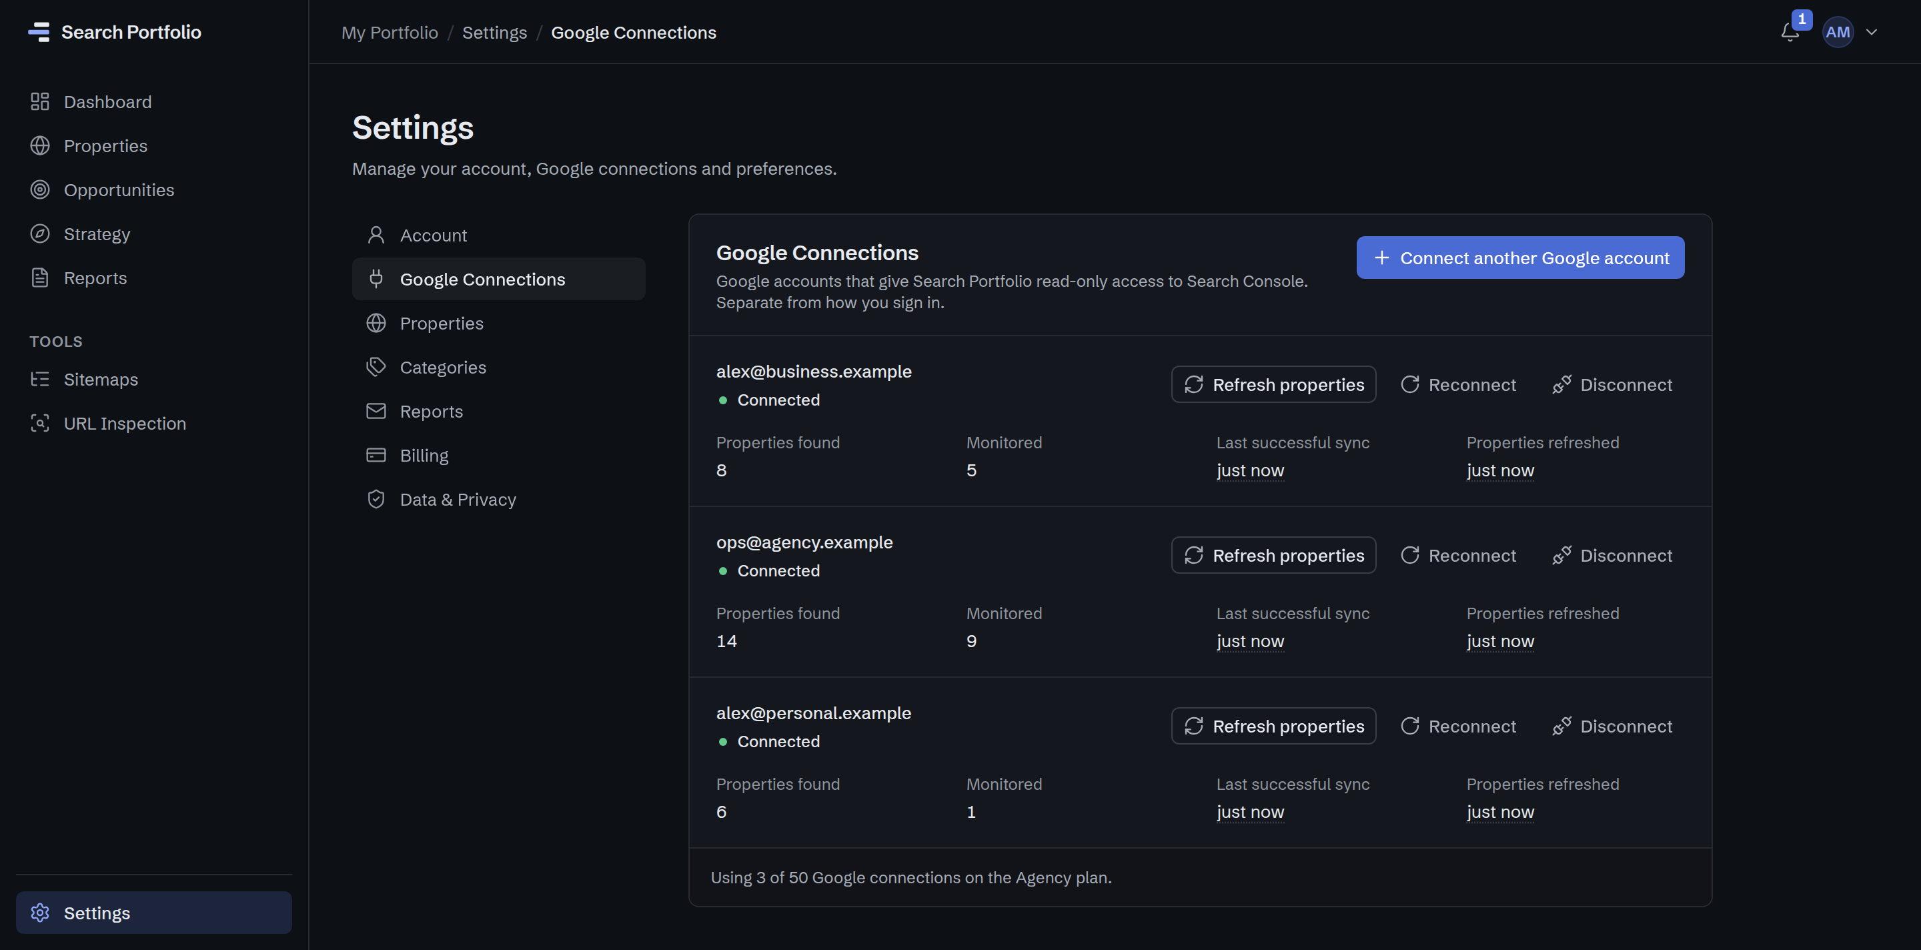1921x950 pixels.
Task: Click the Data & Privacy shield icon
Action: [376, 499]
